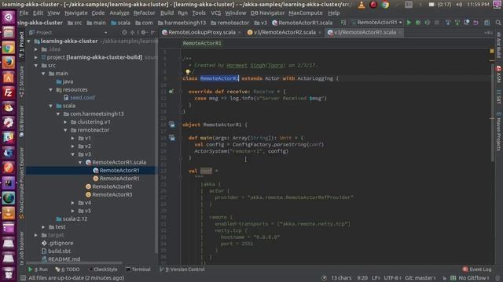Viewport: 503px width, 282px height.
Task: Open the Event Log
Action: tap(477, 269)
